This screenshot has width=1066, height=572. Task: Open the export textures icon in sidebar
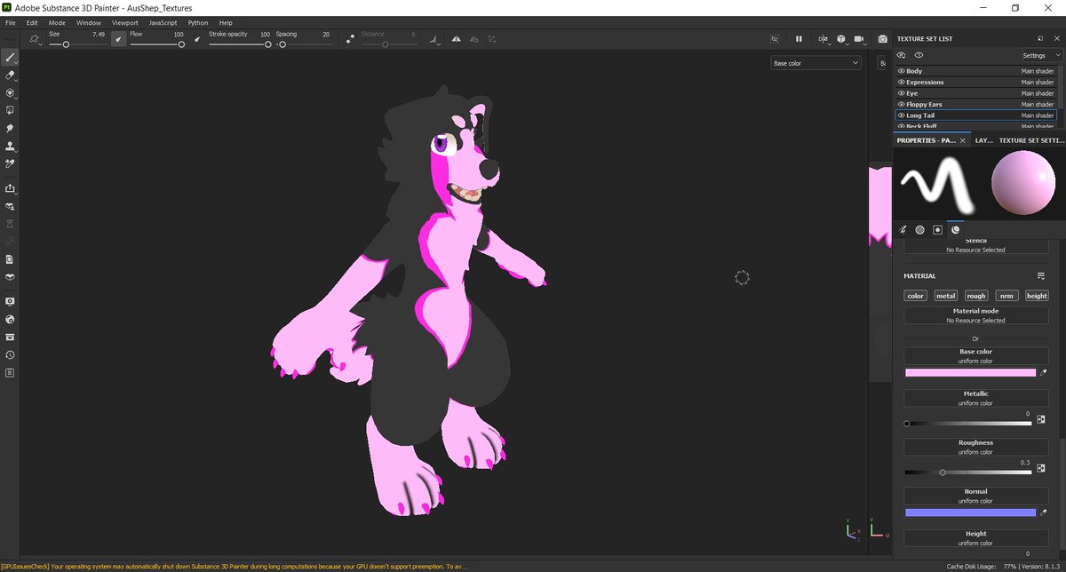pos(10,188)
